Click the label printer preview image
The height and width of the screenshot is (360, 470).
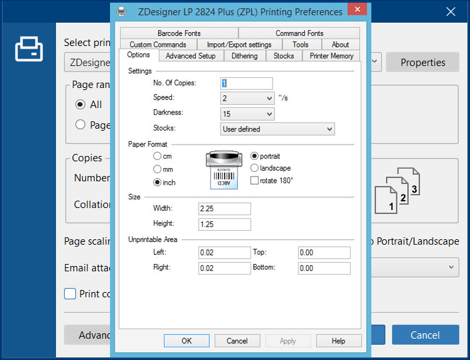click(224, 170)
